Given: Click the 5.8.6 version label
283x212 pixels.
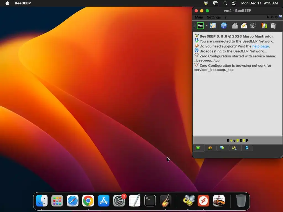Looking at the screenshot, I should 272,17.
